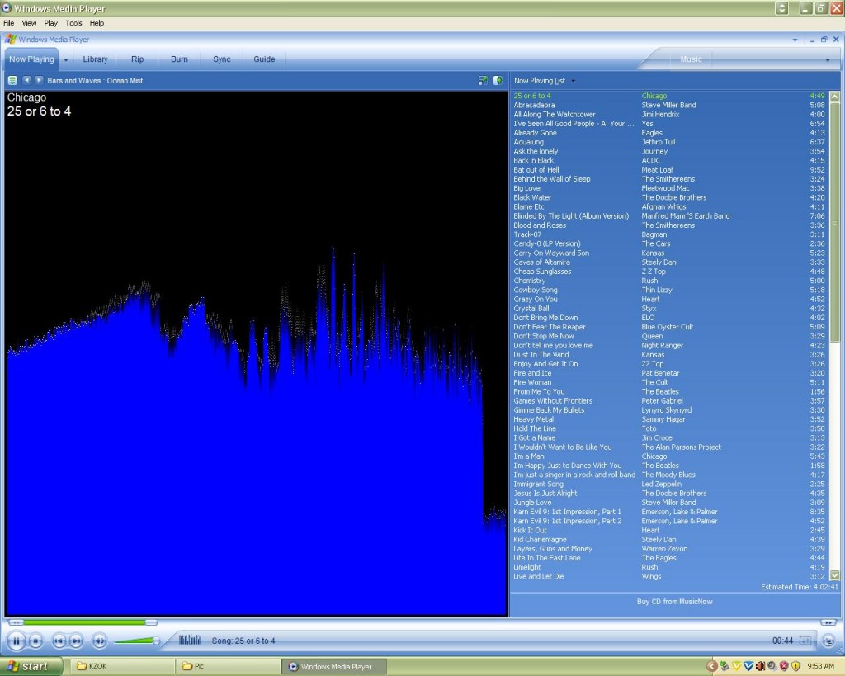
Task: Click the title bar up-down arrows button
Action: (x=782, y=8)
